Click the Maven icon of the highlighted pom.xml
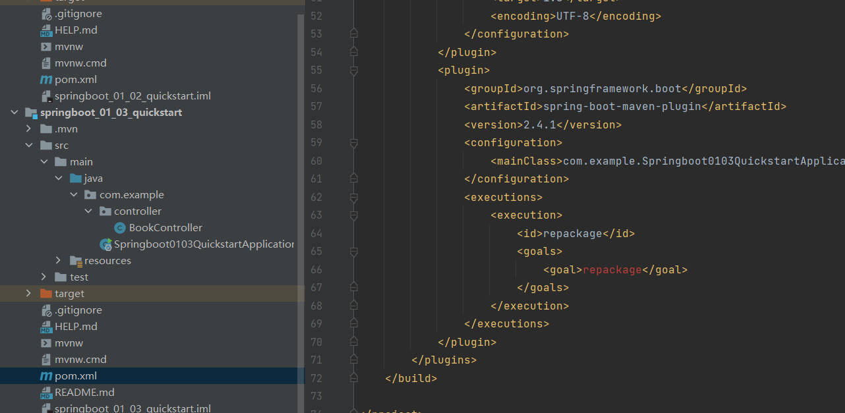Viewport: 845px width, 413px height. click(x=46, y=376)
